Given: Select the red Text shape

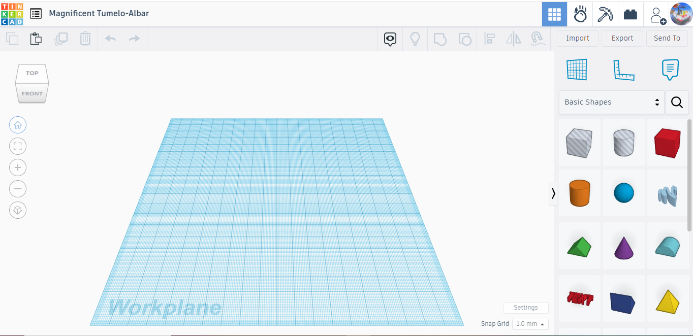Looking at the screenshot, I should tap(580, 298).
